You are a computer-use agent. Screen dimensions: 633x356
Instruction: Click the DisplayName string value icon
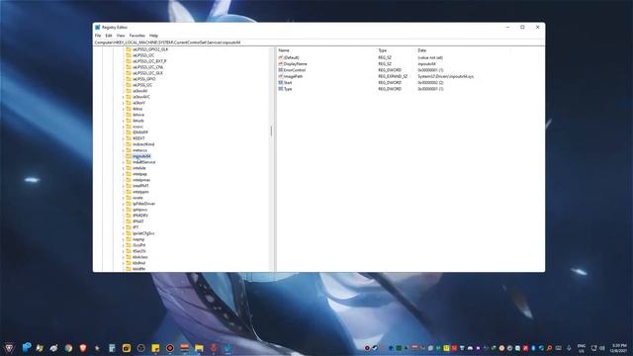coord(281,63)
